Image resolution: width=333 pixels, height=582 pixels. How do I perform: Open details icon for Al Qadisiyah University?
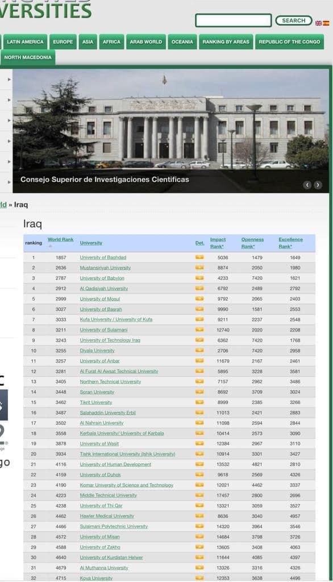click(199, 288)
